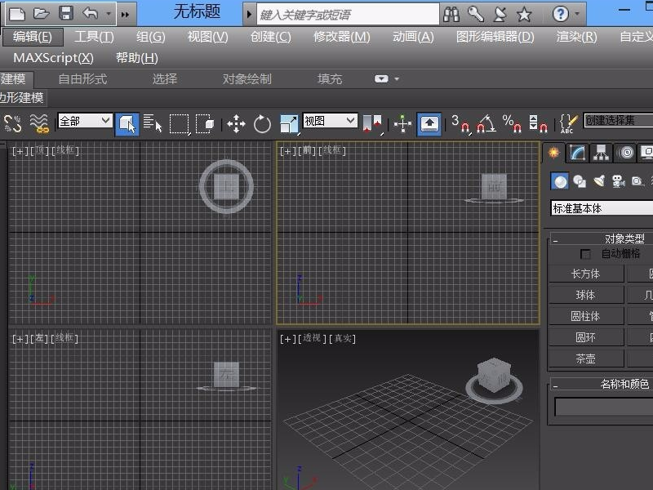Enable the 自动栅格 checkbox
Viewport: 653px width, 490px height.
(x=585, y=254)
